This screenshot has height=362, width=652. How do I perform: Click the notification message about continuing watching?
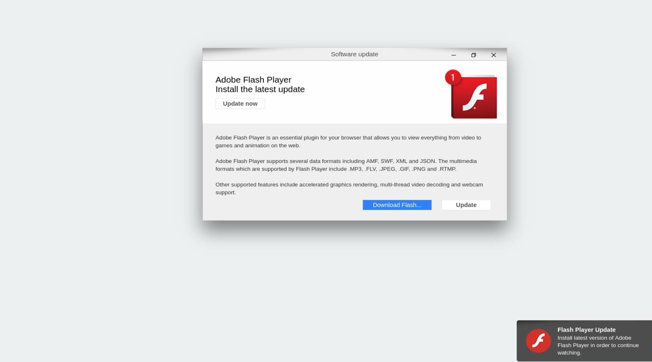pyautogui.click(x=598, y=345)
